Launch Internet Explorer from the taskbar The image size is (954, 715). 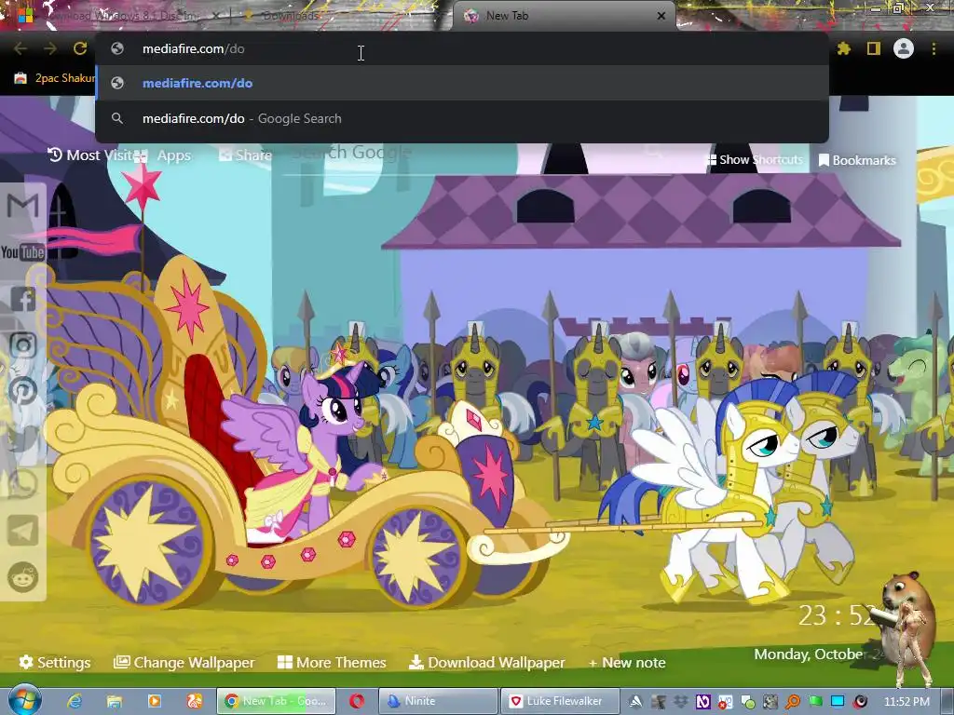[75, 701]
